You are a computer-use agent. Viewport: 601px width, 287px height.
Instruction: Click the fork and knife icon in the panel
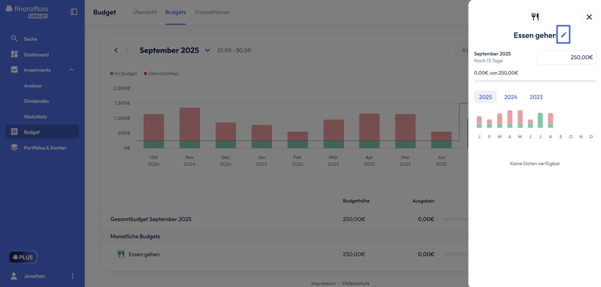(x=535, y=17)
